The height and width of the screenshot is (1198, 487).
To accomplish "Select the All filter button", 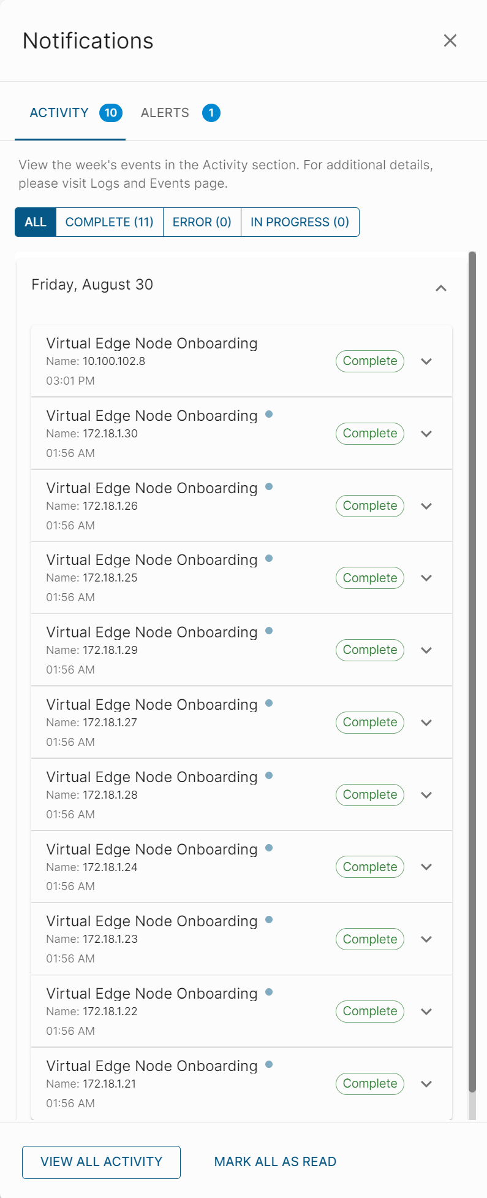I will click(x=36, y=222).
